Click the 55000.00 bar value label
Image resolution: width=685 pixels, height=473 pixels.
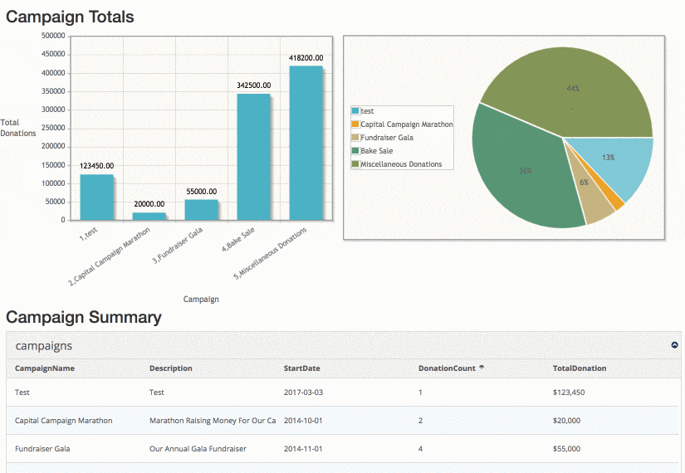(202, 192)
